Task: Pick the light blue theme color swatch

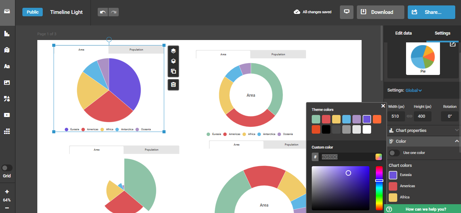Action: pos(346,119)
